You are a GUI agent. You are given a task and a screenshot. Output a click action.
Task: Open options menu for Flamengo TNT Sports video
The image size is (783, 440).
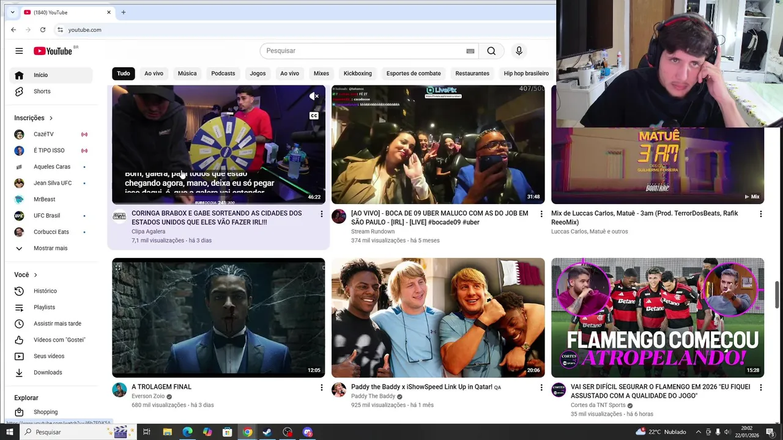point(760,387)
